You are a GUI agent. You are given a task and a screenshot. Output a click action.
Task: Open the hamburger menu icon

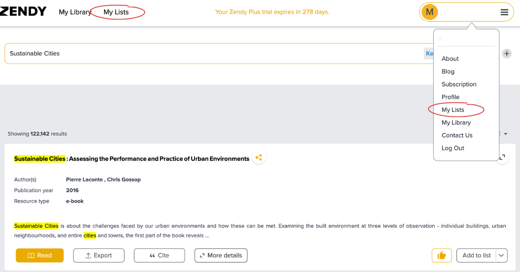pyautogui.click(x=504, y=12)
